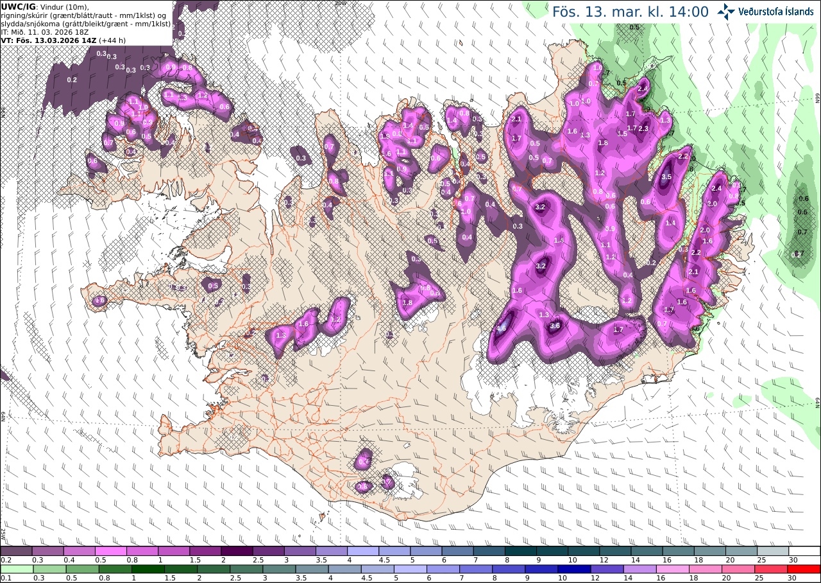The height and width of the screenshot is (583, 821).
Task: Click the 0.2 label under the snow legend
Action: click(5, 561)
